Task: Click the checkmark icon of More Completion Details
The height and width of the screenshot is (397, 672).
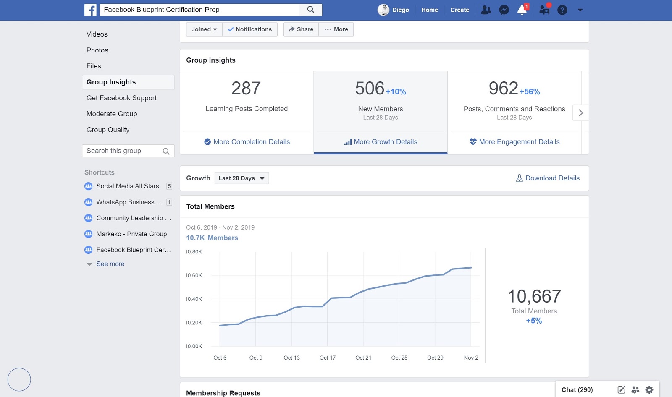Action: (207, 142)
